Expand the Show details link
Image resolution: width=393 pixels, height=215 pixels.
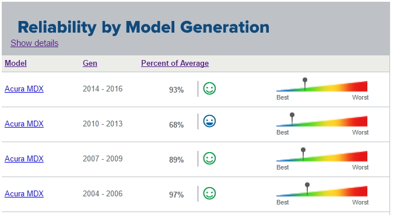coord(34,43)
